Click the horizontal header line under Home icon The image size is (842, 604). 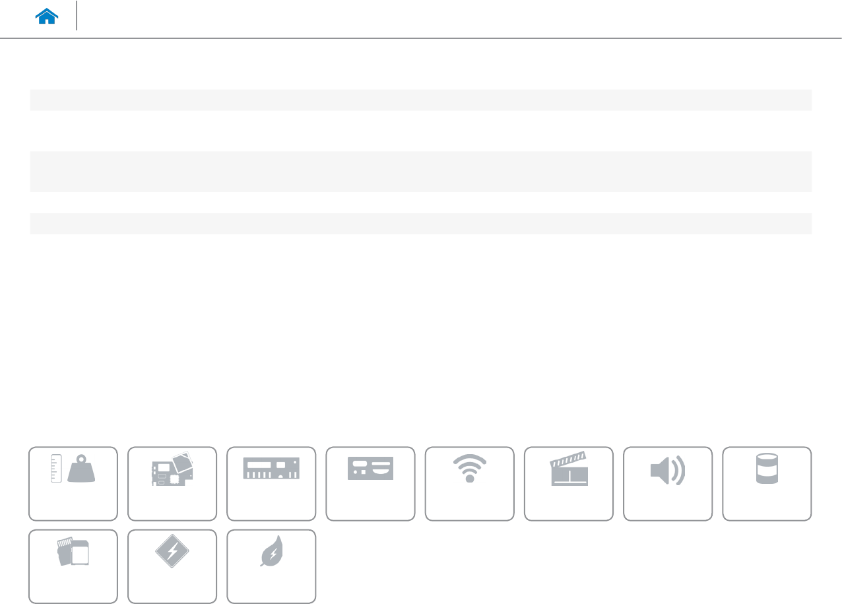click(x=421, y=38)
